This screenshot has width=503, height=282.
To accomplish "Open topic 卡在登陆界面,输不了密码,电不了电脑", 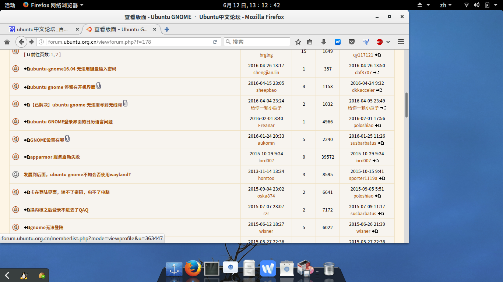I will pyautogui.click(x=70, y=192).
